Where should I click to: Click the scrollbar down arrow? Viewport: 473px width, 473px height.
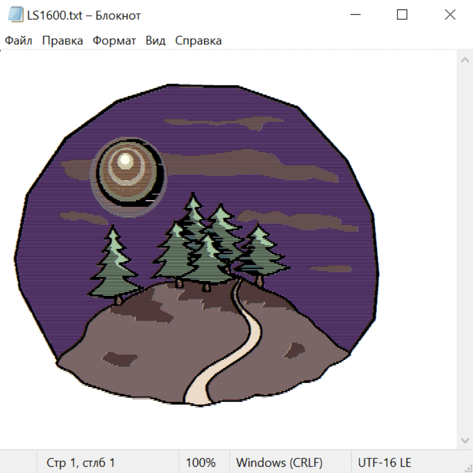coord(465,440)
